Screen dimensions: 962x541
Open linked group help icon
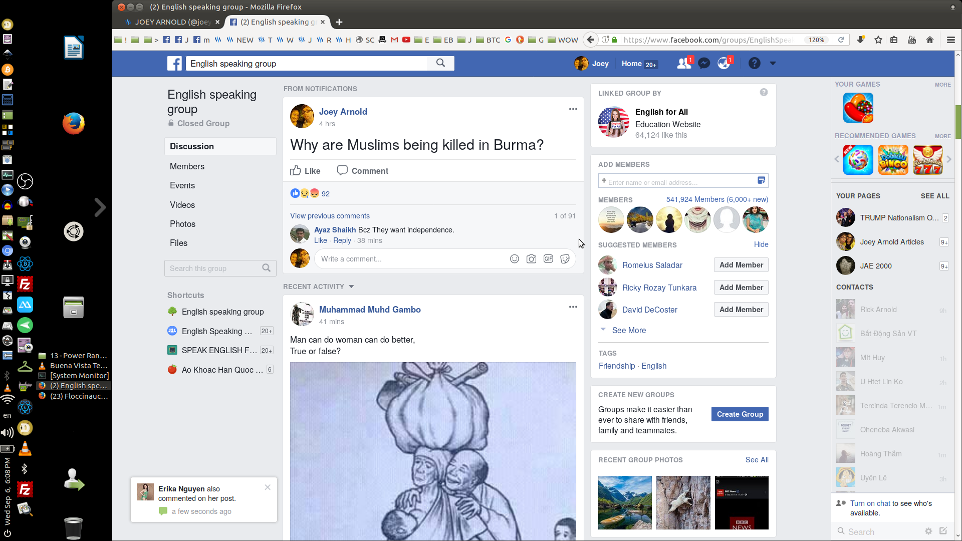tap(764, 92)
